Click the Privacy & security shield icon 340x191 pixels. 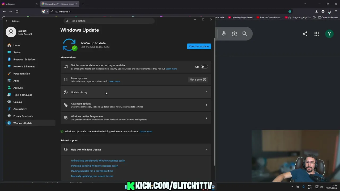[9, 116]
